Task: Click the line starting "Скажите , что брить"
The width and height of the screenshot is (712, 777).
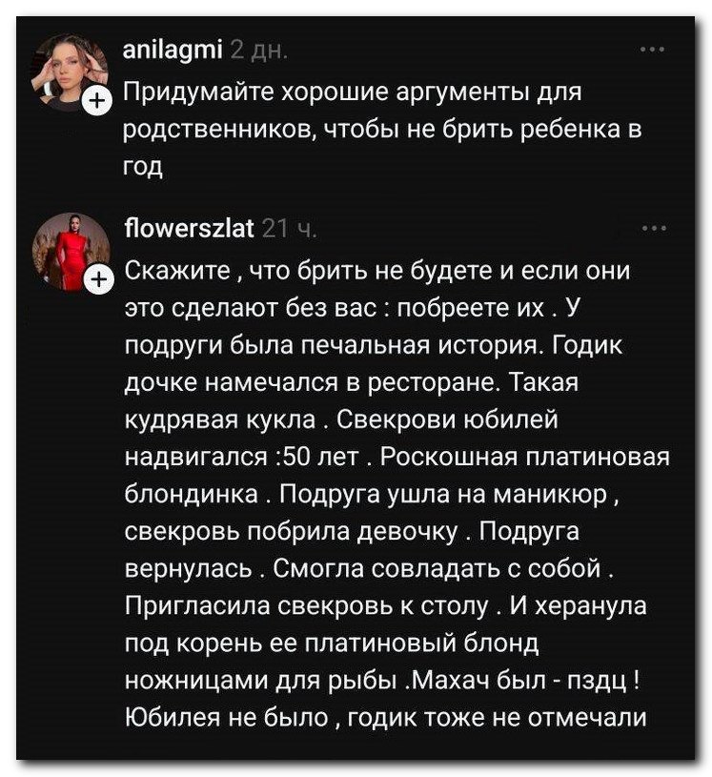Action: click(377, 270)
